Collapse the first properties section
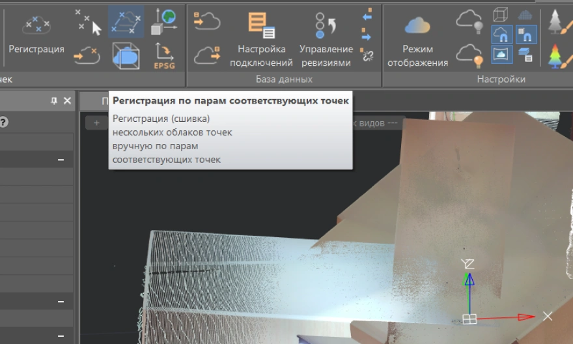The image size is (573, 344). [x=61, y=160]
